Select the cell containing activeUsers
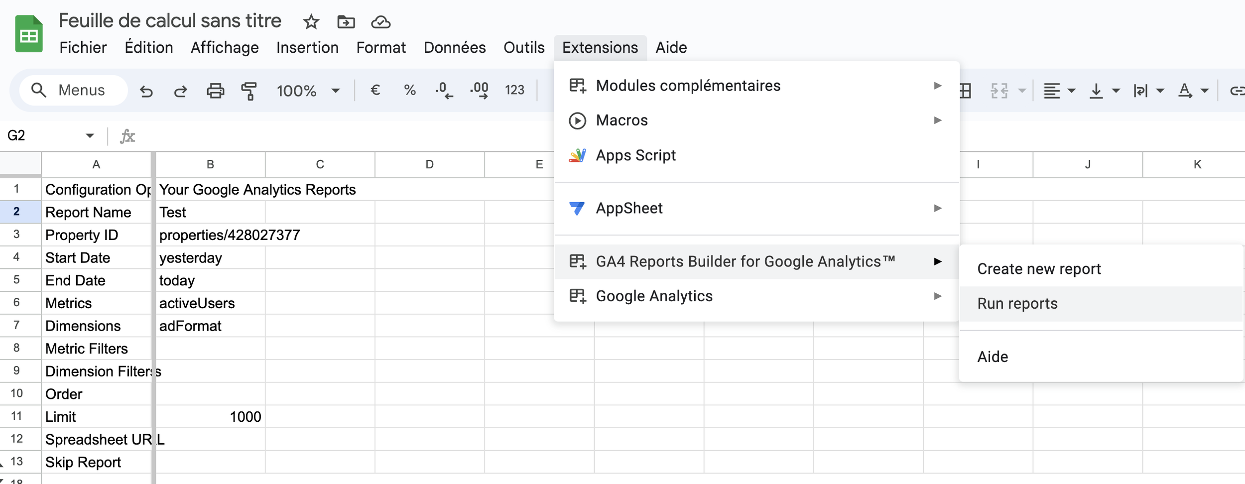 pos(211,303)
